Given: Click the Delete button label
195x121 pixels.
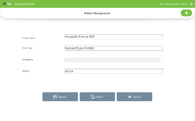Looking at the screenshot, I should click(x=99, y=97).
